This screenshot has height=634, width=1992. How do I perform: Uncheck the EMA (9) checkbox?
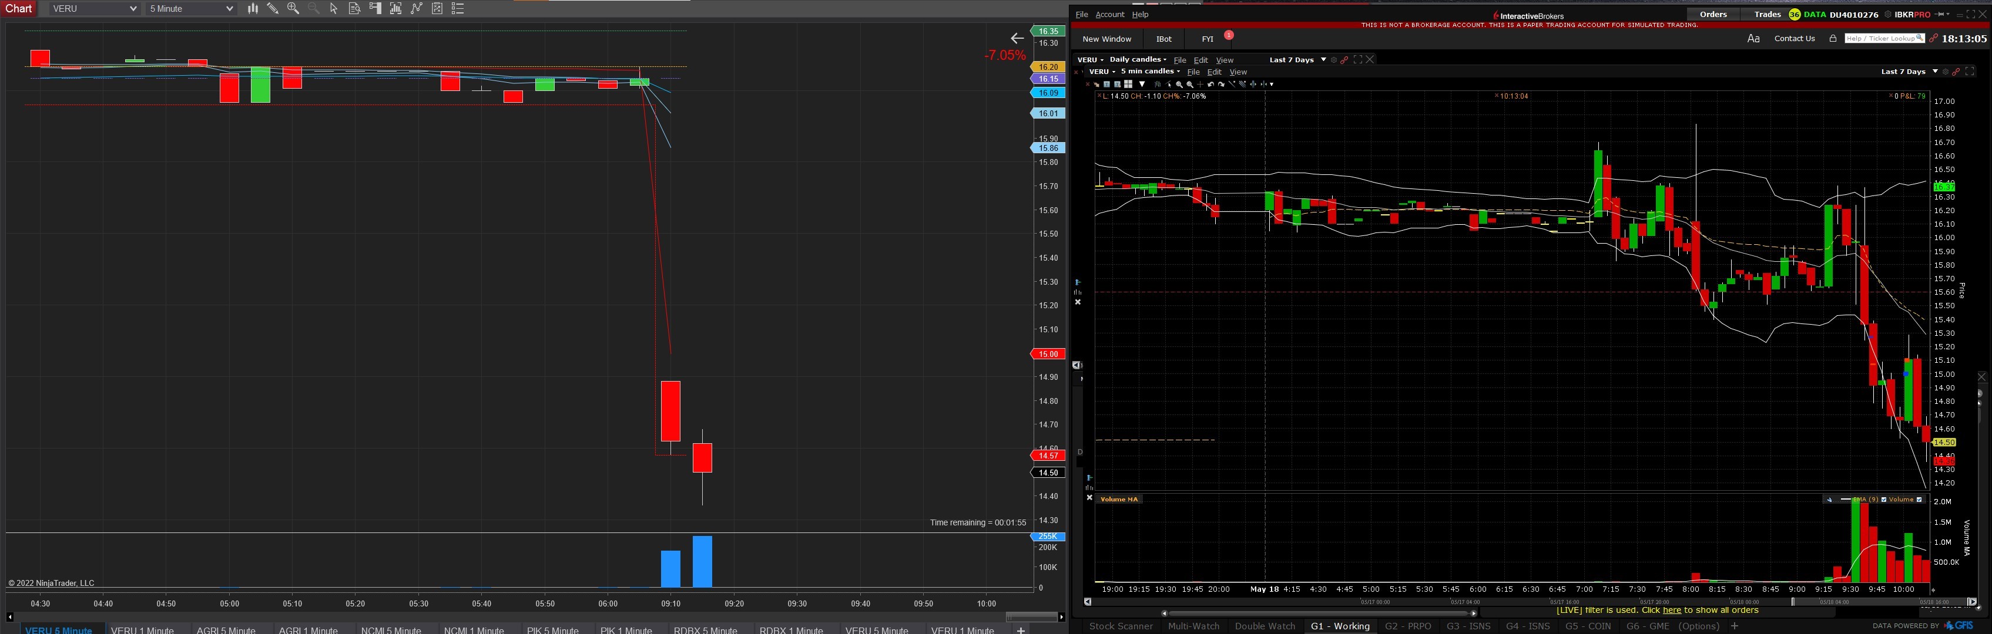point(1884,500)
